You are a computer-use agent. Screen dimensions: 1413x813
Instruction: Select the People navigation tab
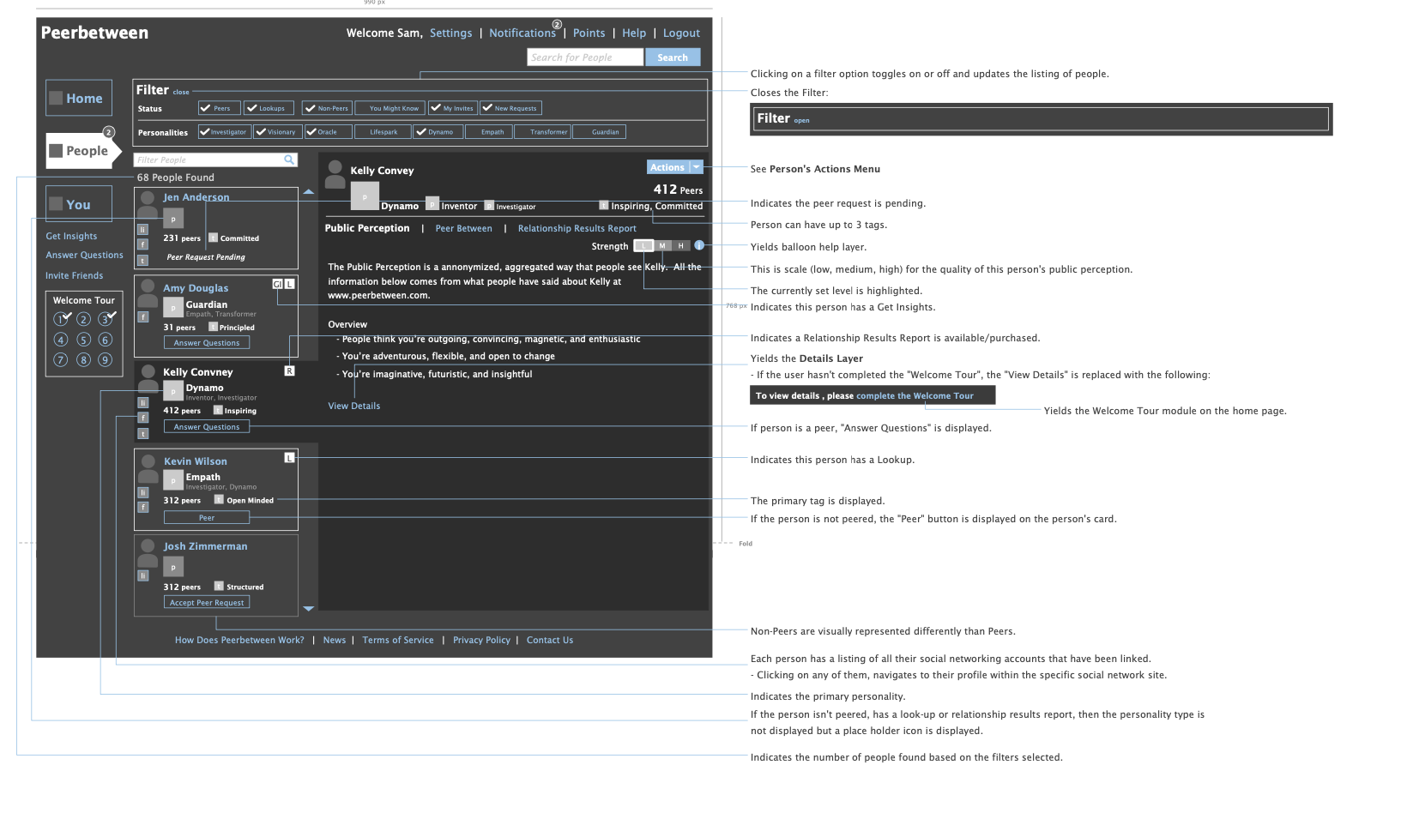click(83, 150)
